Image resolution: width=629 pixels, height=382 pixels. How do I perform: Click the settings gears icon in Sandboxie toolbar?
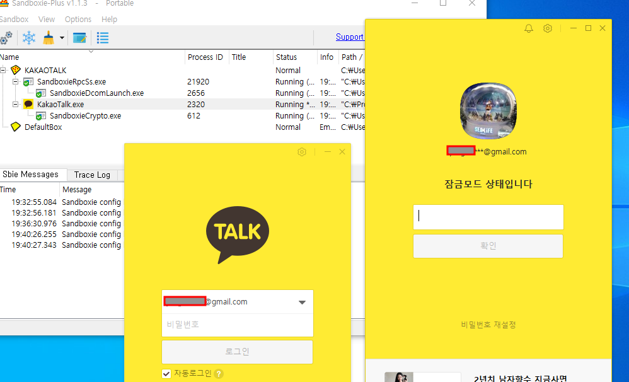(x=6, y=38)
